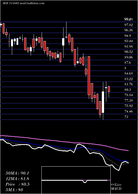Image resolution: width=138 pixels, height=194 pixels.
Task: Select the 91.98 price axis label
Action: [129, 47]
